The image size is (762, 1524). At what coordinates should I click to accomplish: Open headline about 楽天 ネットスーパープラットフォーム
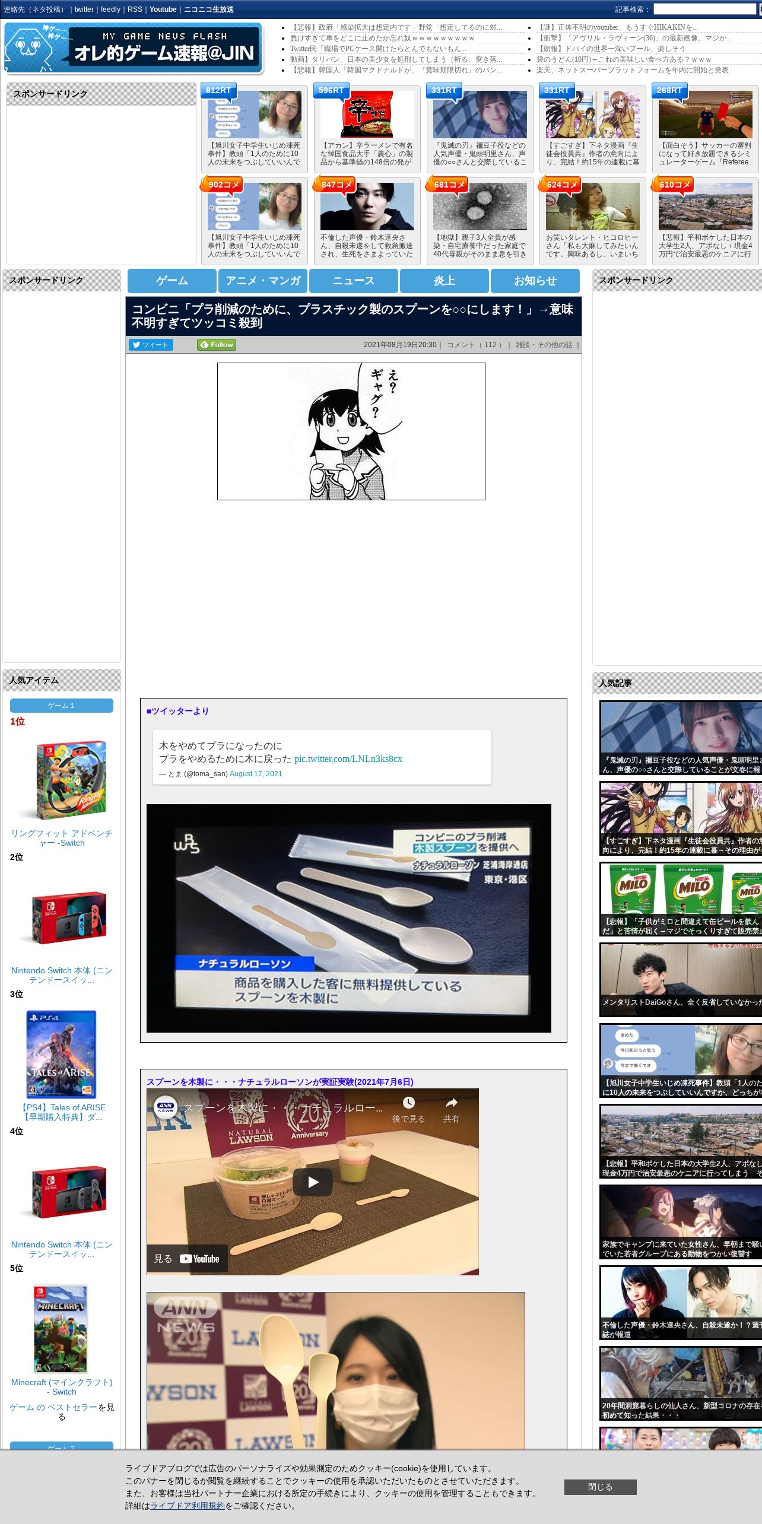click(633, 70)
